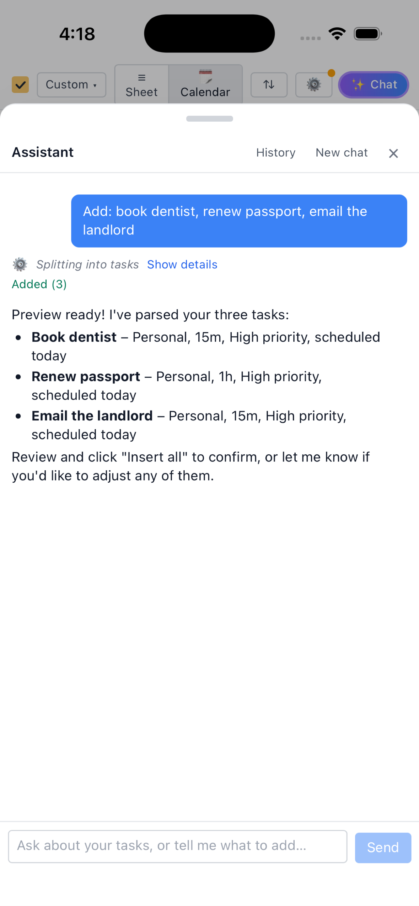Click the sort arrows icon
The width and height of the screenshot is (419, 906).
click(x=269, y=85)
